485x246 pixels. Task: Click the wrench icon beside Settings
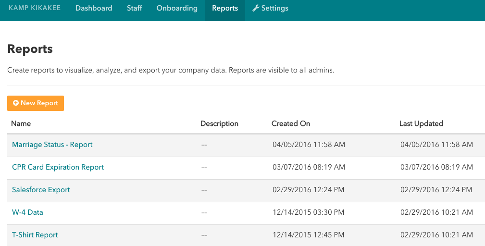[256, 8]
